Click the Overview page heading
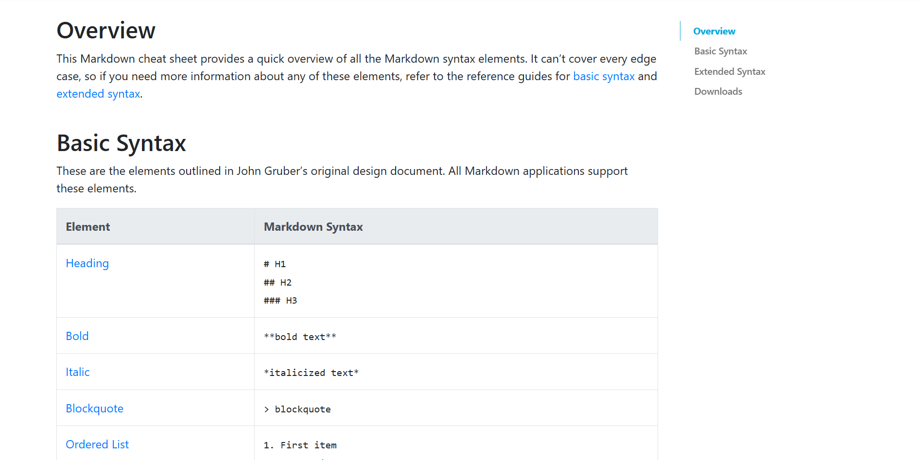The image size is (922, 460). point(106,31)
